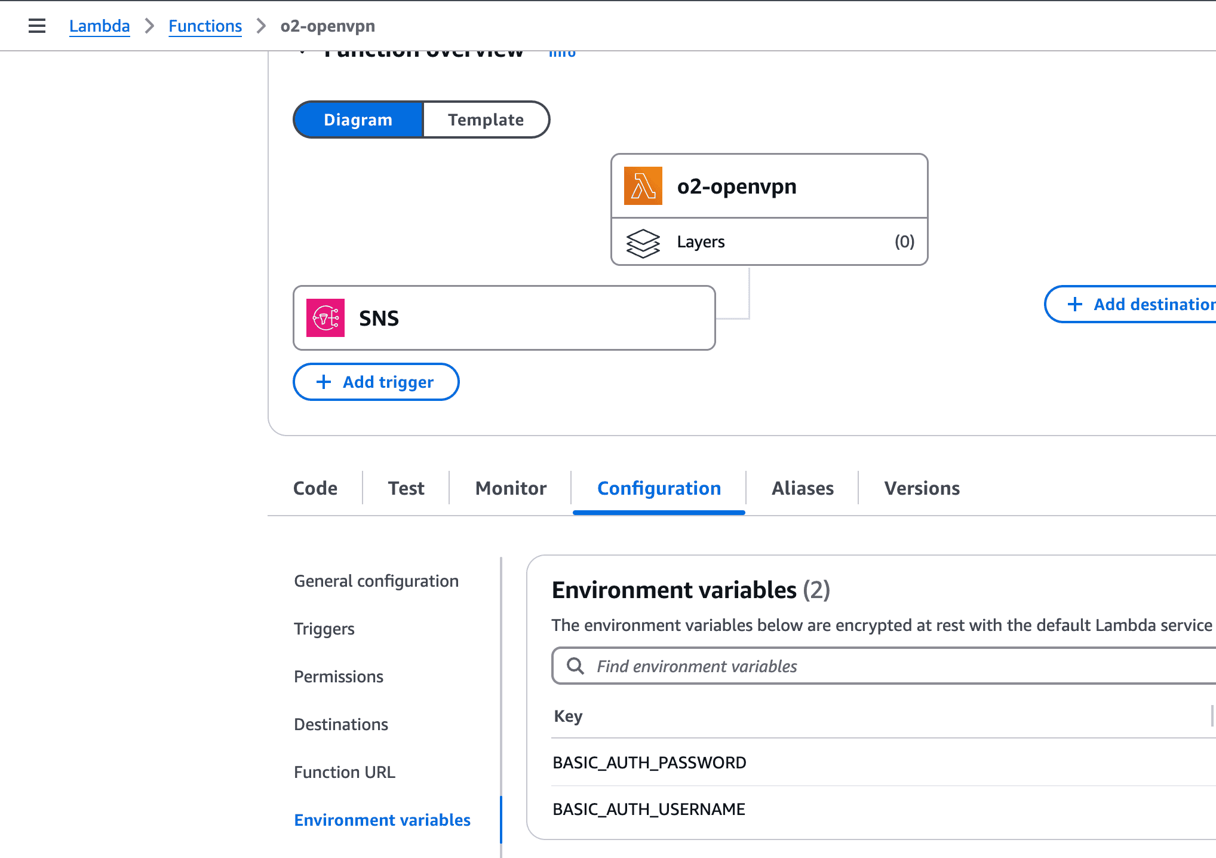This screenshot has height=858, width=1216.
Task: Open the Permissions settings section
Action: (x=338, y=676)
